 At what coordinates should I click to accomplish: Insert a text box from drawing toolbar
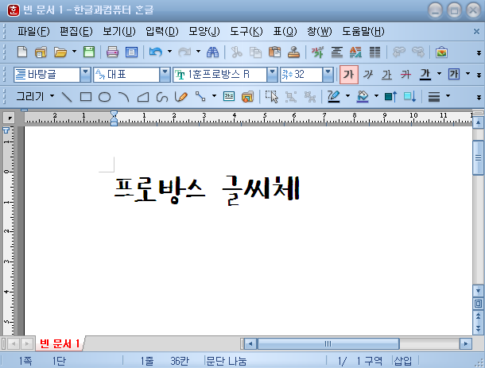pos(228,97)
